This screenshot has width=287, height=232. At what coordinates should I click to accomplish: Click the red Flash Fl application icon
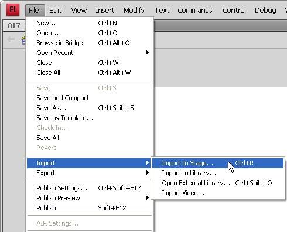13,10
